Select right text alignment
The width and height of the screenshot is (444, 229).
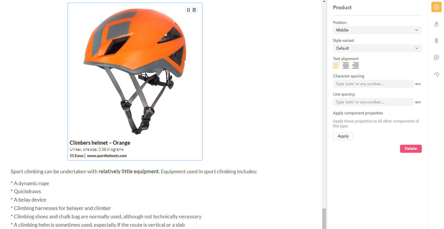tap(355, 65)
